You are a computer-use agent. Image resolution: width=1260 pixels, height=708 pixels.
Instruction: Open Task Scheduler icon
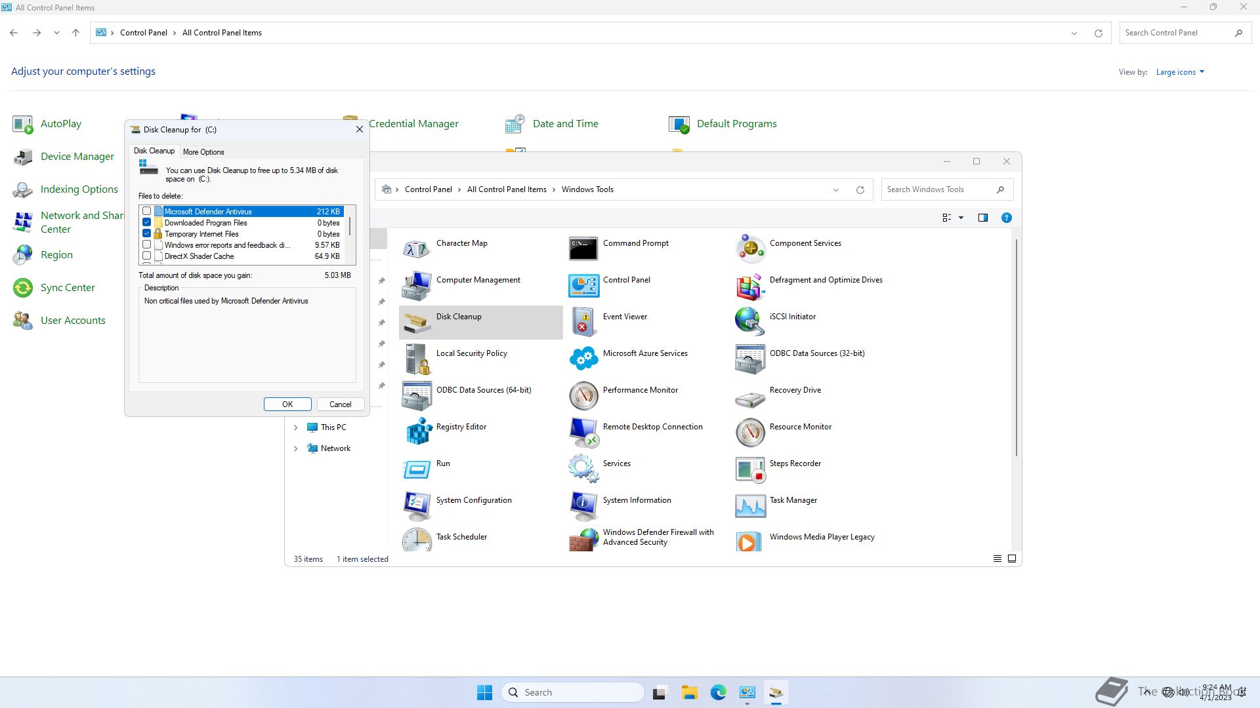(416, 540)
